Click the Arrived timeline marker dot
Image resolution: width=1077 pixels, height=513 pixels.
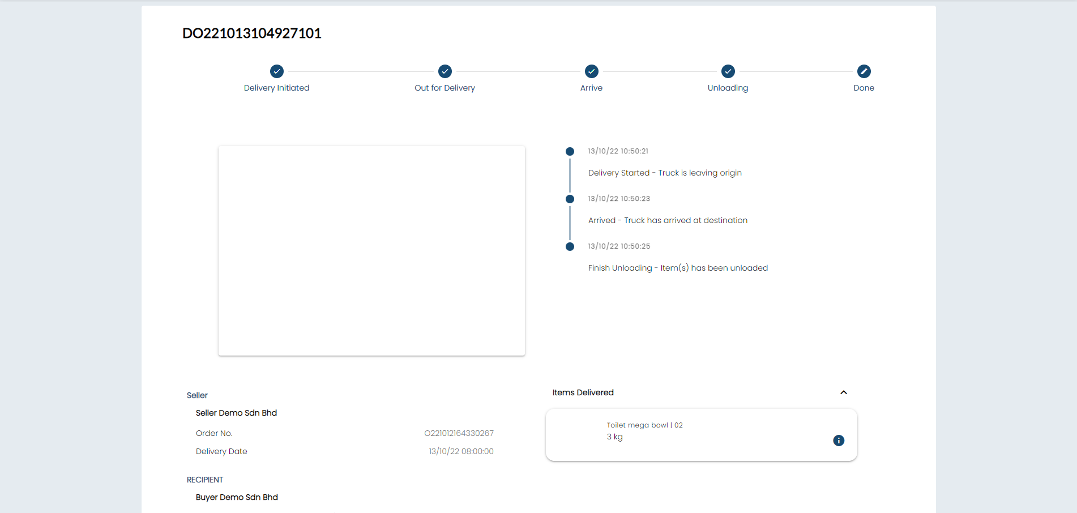pos(570,199)
